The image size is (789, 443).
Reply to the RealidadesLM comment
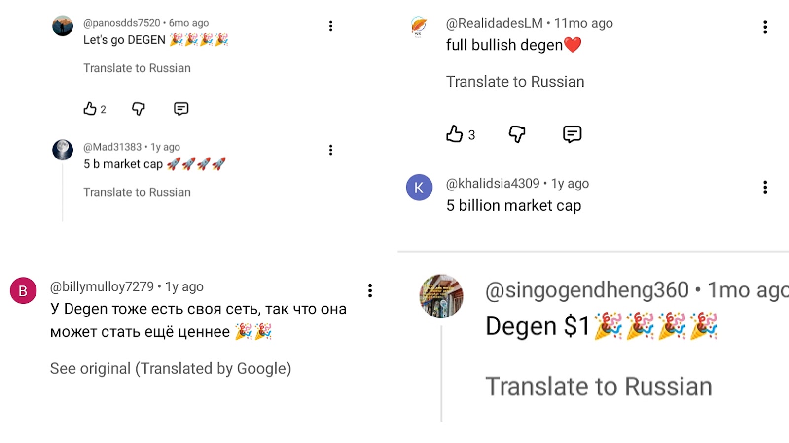572,134
